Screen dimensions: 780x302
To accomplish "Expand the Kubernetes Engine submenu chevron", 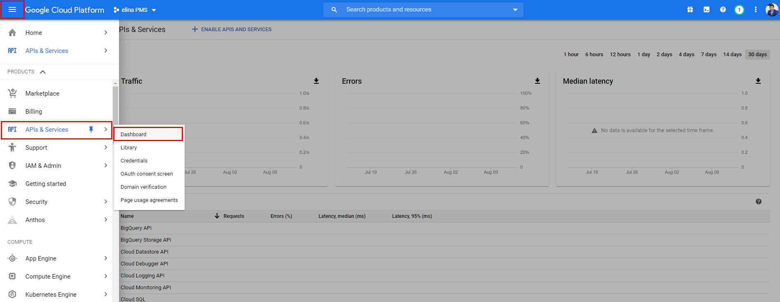I will point(106,294).
